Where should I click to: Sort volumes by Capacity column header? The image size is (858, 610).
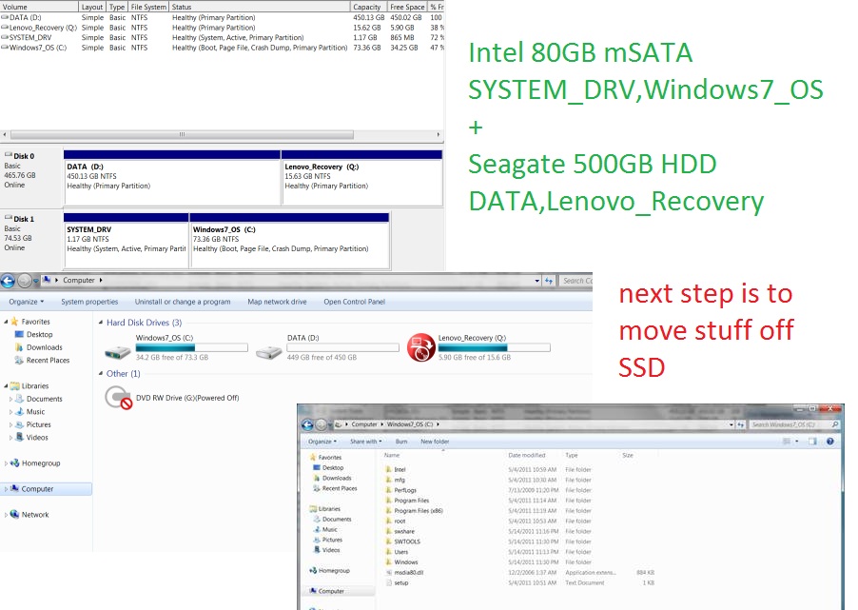(367, 7)
